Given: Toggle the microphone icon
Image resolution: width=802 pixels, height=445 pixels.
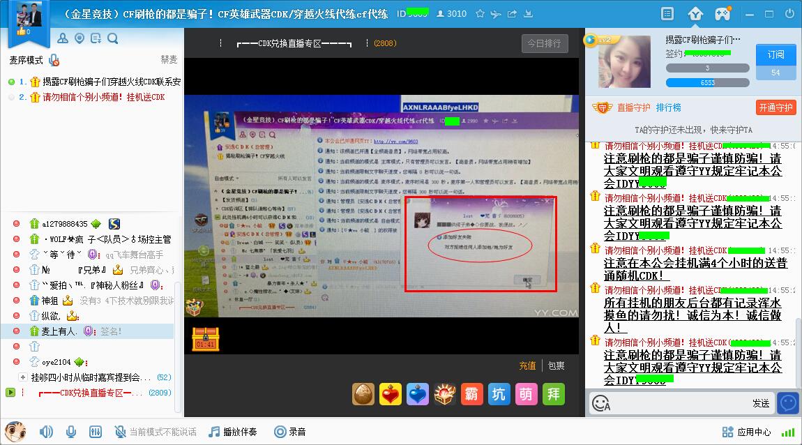Looking at the screenshot, I should pos(71,432).
